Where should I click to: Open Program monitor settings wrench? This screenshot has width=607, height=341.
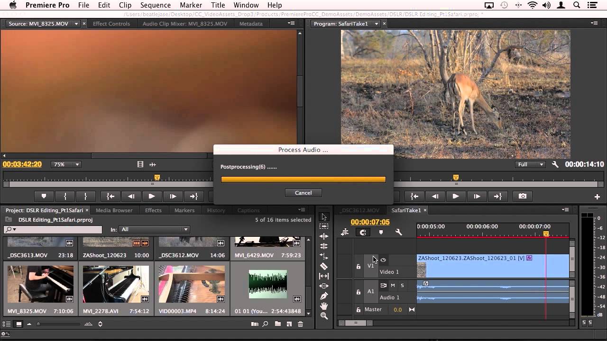click(555, 164)
